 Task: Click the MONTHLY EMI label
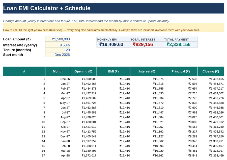click(107, 40)
